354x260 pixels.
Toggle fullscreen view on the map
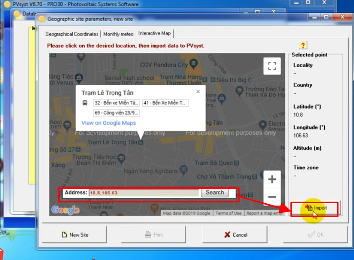pos(272,66)
